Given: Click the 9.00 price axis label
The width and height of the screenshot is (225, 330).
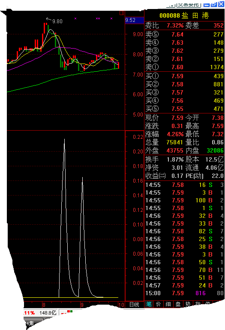Looking at the screenshot, I should pos(138,34).
